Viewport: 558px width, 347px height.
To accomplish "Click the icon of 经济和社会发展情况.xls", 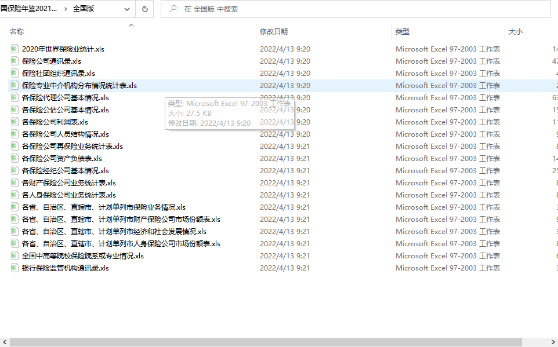I will [15, 231].
